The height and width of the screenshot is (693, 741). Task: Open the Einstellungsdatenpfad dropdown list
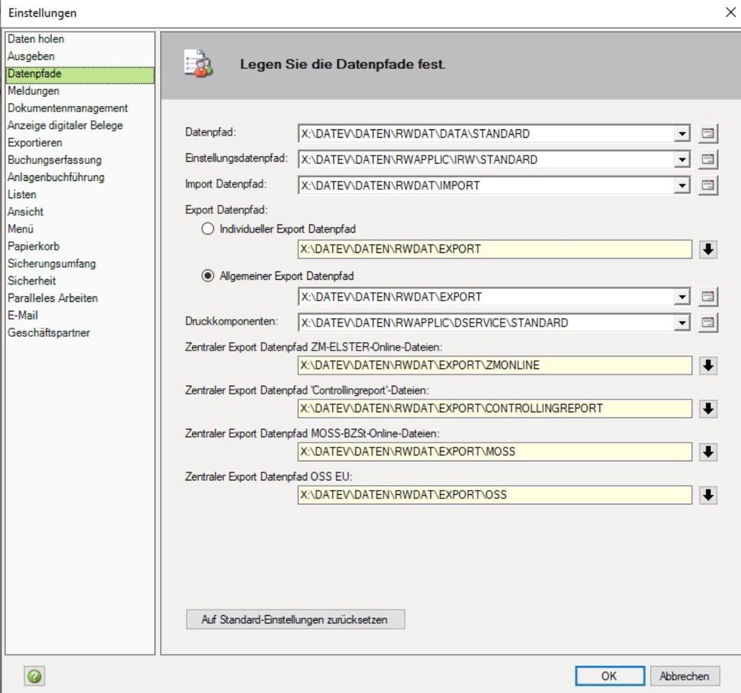coord(682,160)
